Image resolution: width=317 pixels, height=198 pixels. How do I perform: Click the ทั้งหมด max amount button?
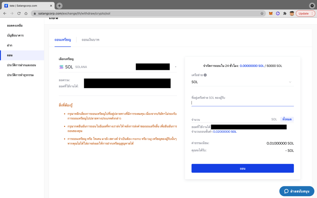pos(287,119)
